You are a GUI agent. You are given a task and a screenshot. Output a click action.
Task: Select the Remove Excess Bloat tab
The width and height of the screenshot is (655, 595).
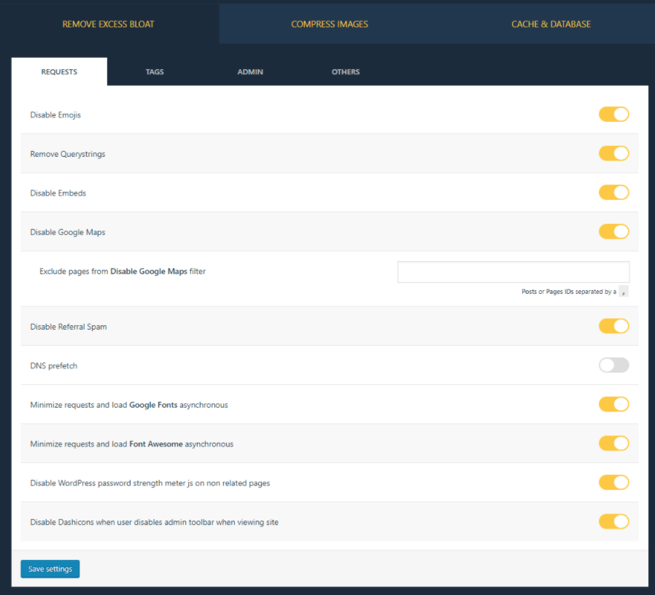click(108, 24)
